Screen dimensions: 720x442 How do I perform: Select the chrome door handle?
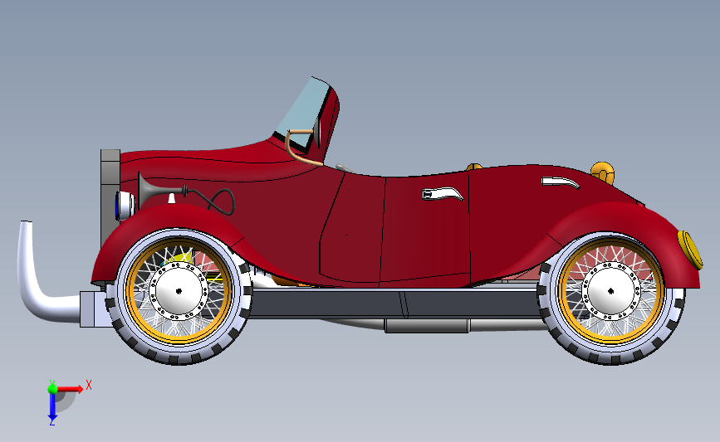pyautogui.click(x=442, y=193)
